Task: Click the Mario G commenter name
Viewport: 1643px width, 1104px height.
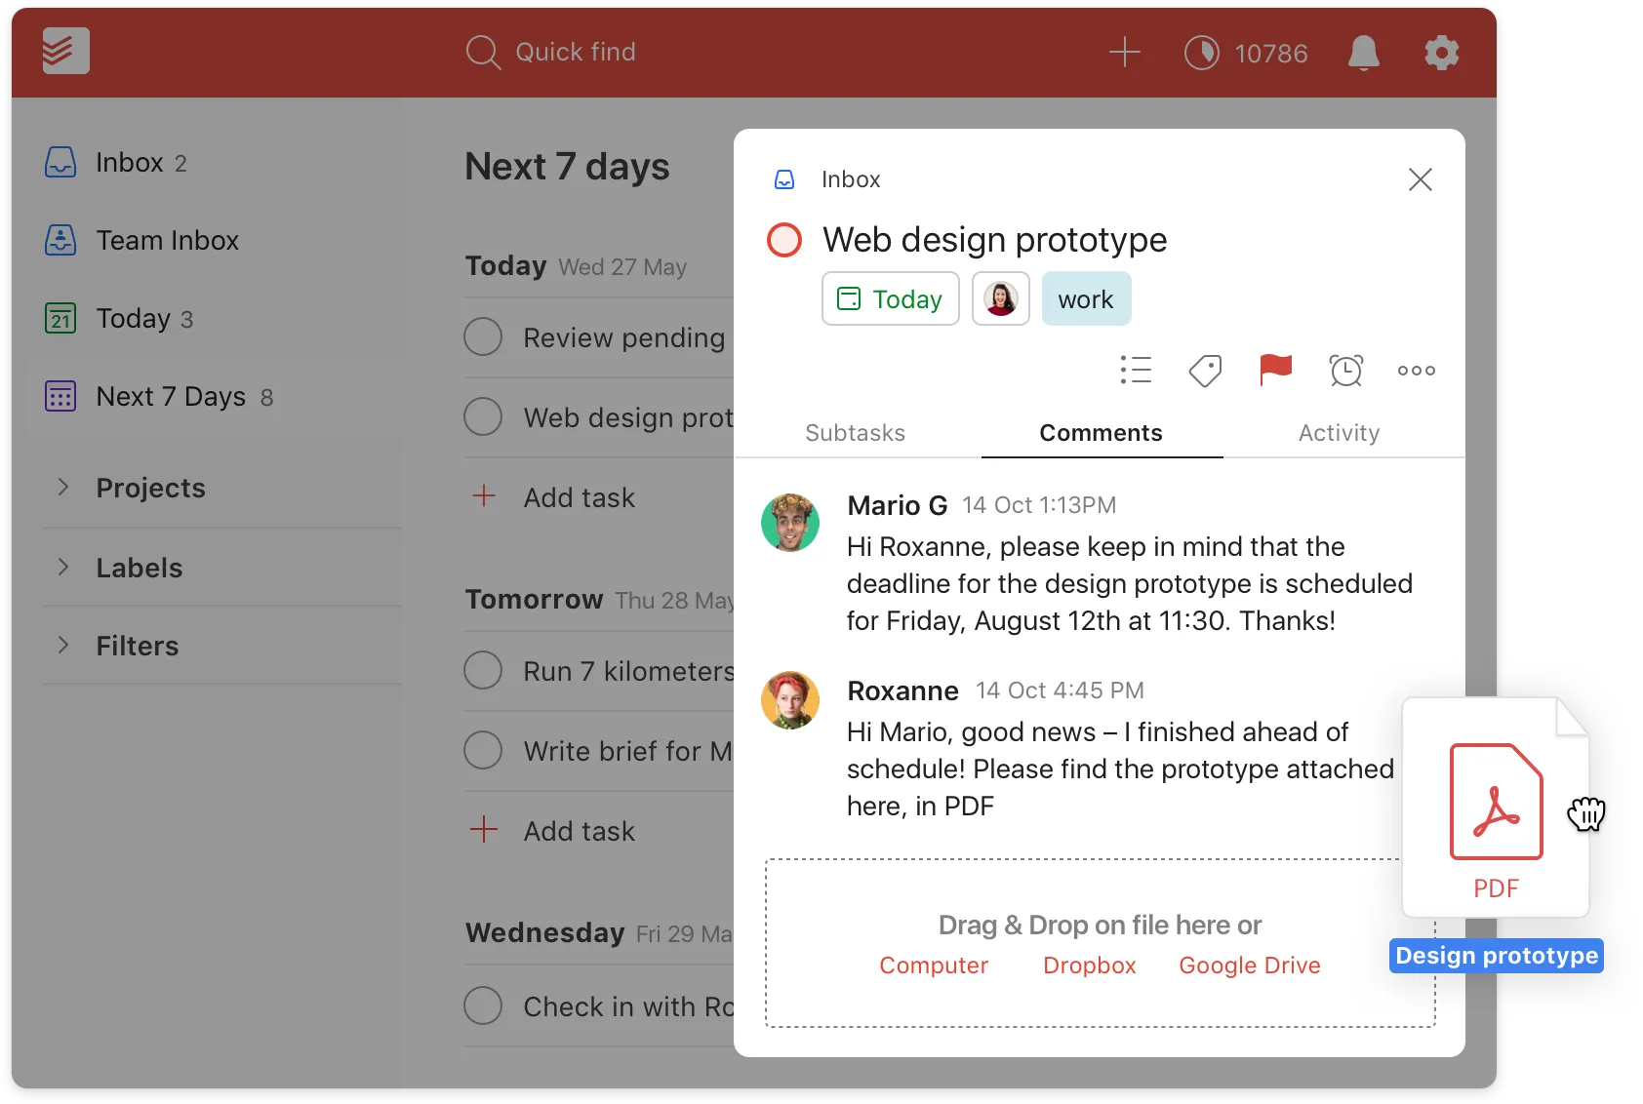Action: click(x=898, y=505)
